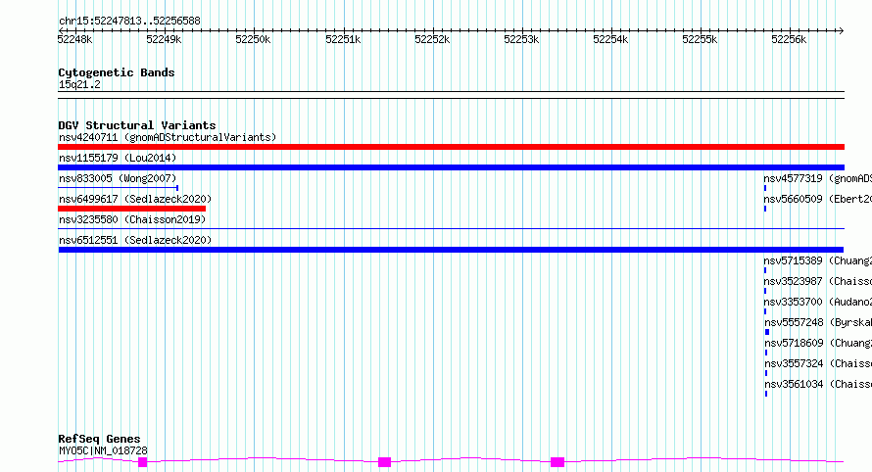
Task: Click the first magenta MYO5C exon box
Action: 142,462
